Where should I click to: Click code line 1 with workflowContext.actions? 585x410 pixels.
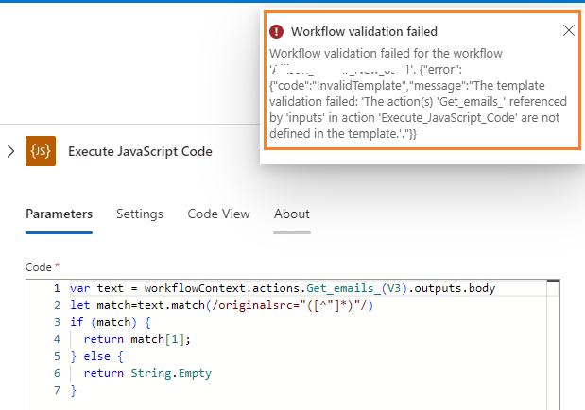coord(283,288)
